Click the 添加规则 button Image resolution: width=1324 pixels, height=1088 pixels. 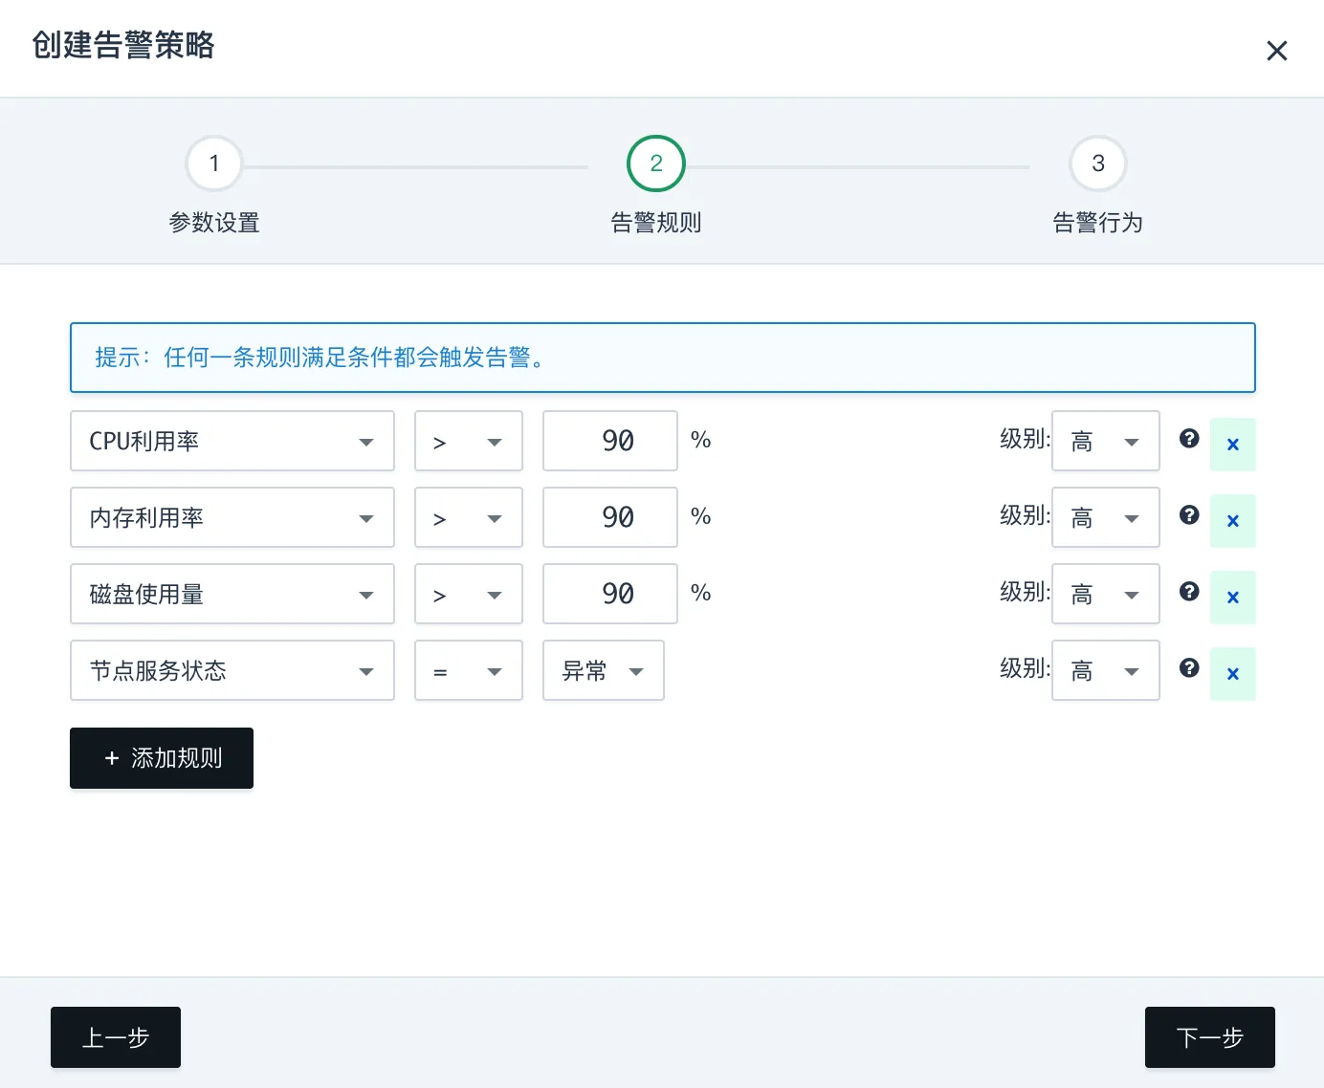tap(161, 758)
